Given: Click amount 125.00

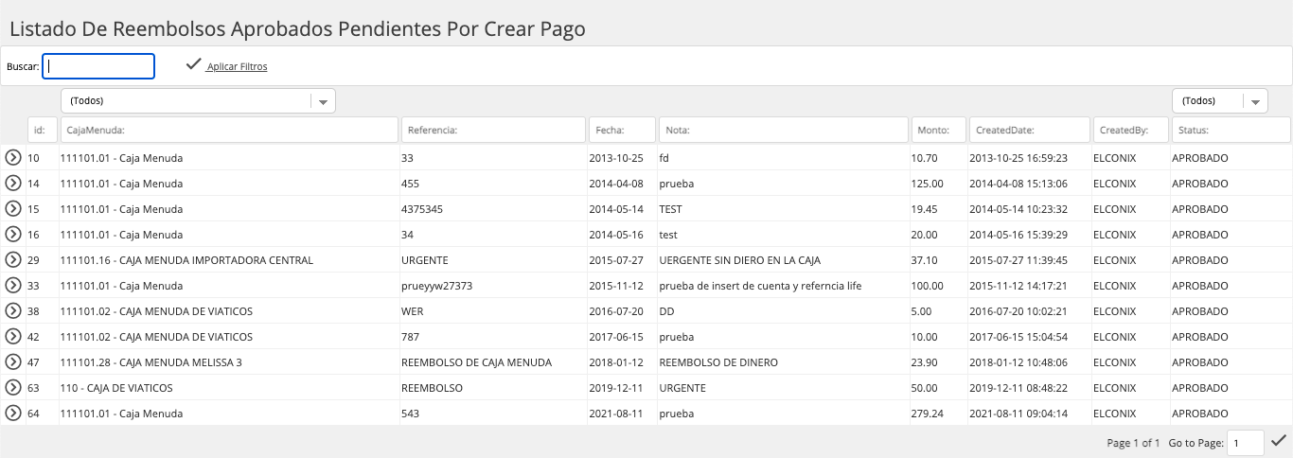Looking at the screenshot, I should tap(928, 184).
